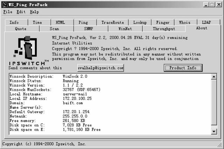Click the status bar copyright text
The height and width of the screenshot is (149, 224).
tap(44, 144)
